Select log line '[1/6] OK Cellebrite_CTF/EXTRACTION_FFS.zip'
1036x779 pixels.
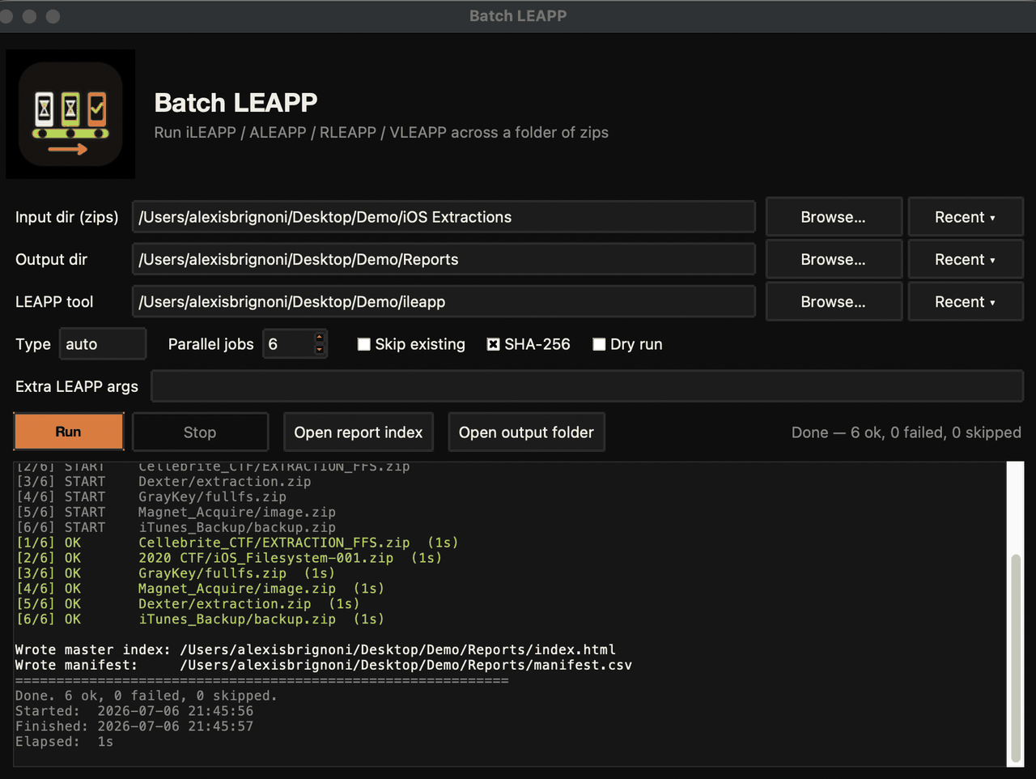(x=237, y=543)
